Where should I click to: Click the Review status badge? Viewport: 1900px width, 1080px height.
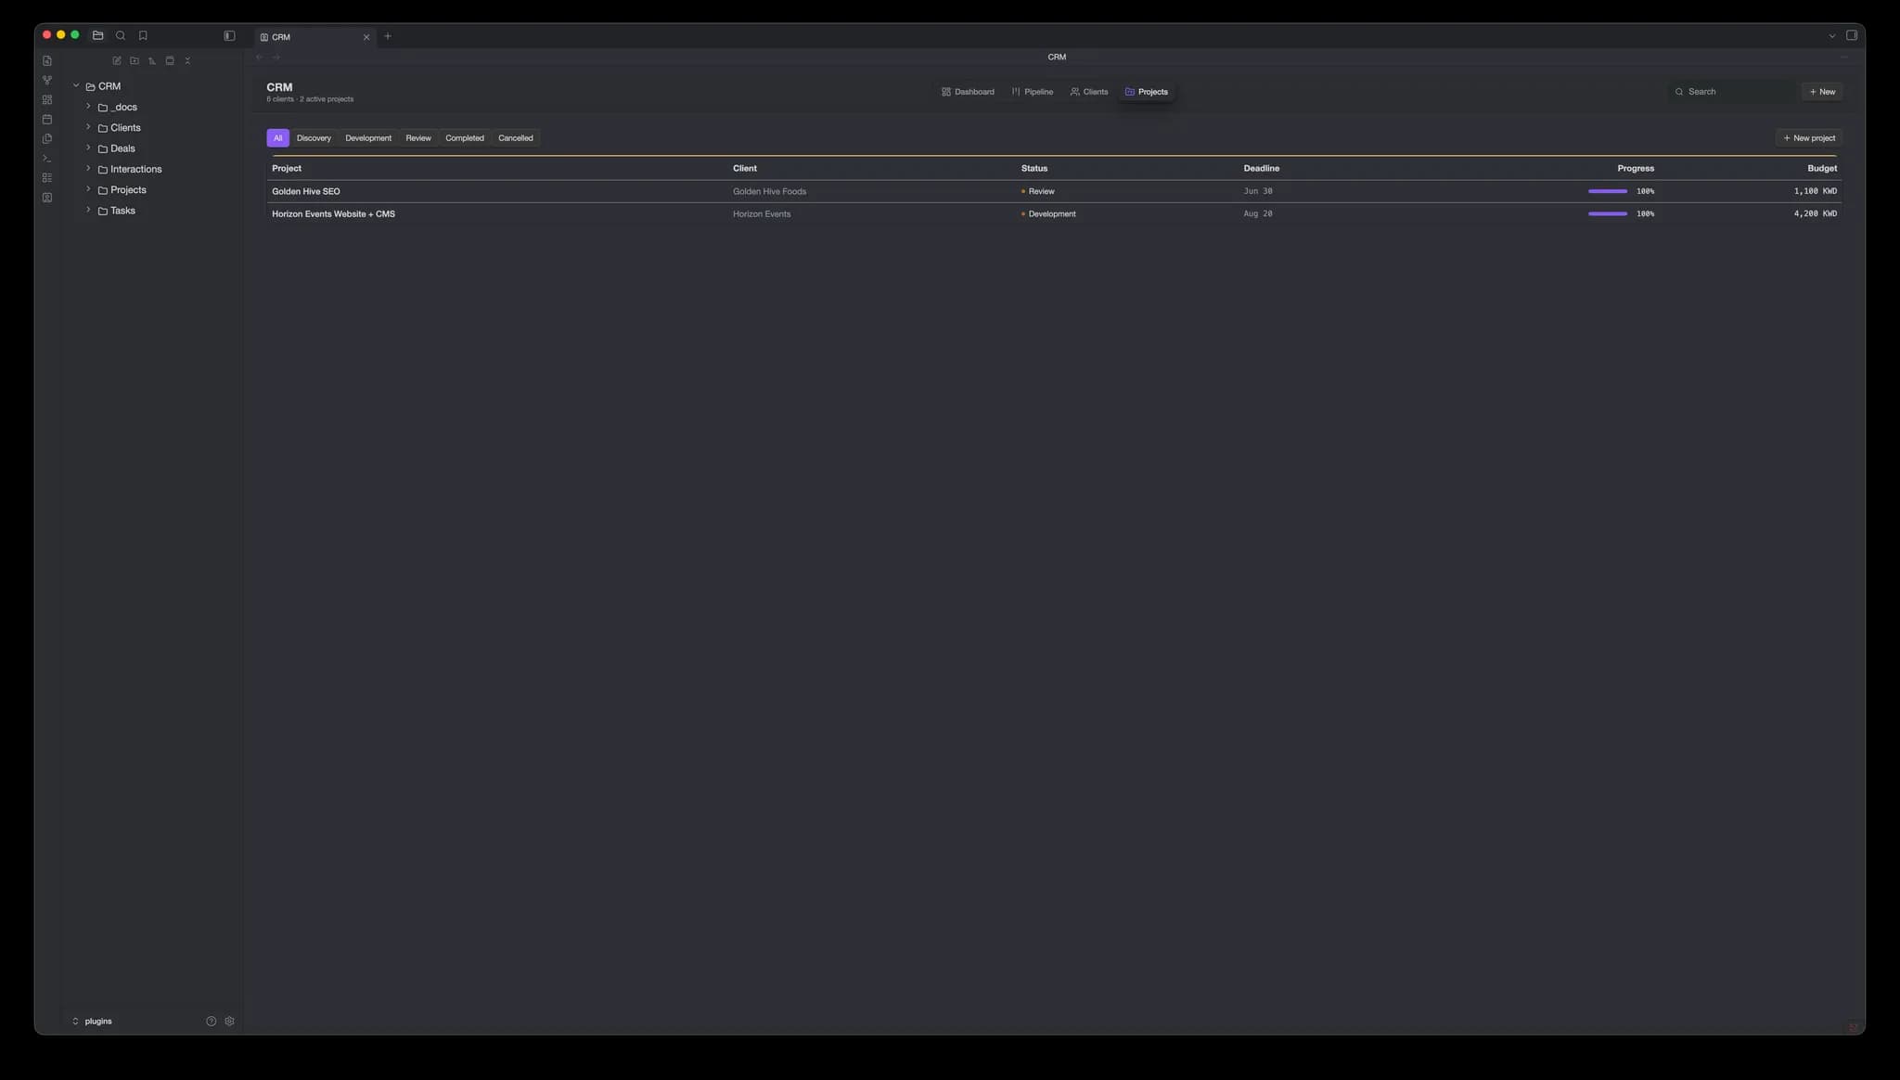[x=1038, y=191]
